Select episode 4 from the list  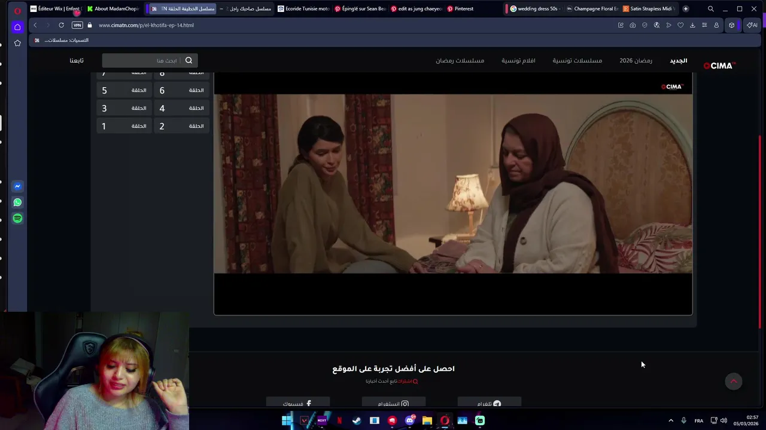coord(181,108)
